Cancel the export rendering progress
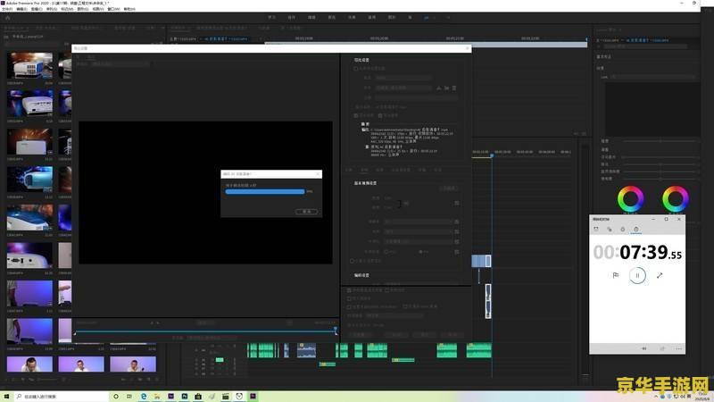 tap(306, 212)
